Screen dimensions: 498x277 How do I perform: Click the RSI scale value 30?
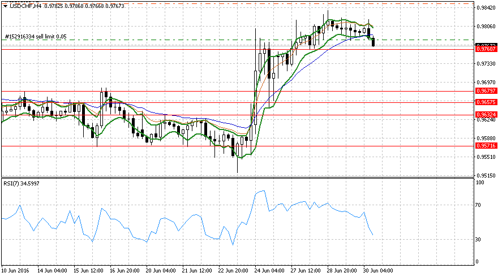(x=478, y=240)
